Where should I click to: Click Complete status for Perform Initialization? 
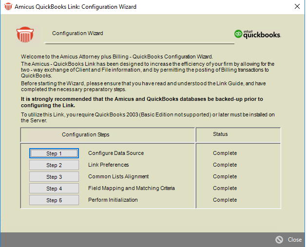(225, 200)
